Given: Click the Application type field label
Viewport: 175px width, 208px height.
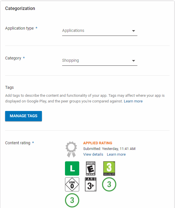Looking at the screenshot, I should click(x=19, y=28).
